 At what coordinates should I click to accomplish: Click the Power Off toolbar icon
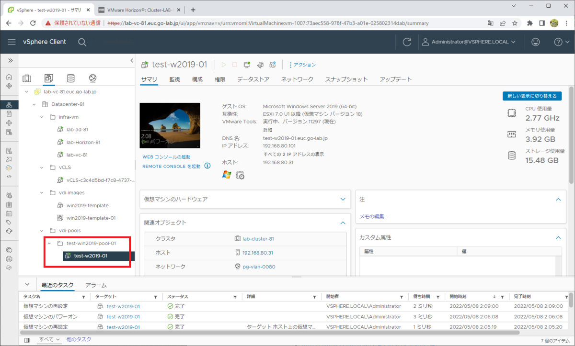pyautogui.click(x=235, y=65)
